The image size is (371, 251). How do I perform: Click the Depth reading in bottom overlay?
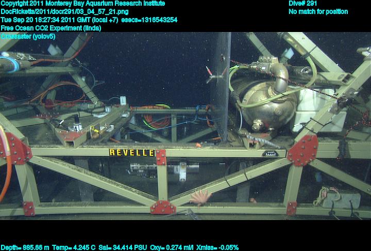tap(25, 247)
